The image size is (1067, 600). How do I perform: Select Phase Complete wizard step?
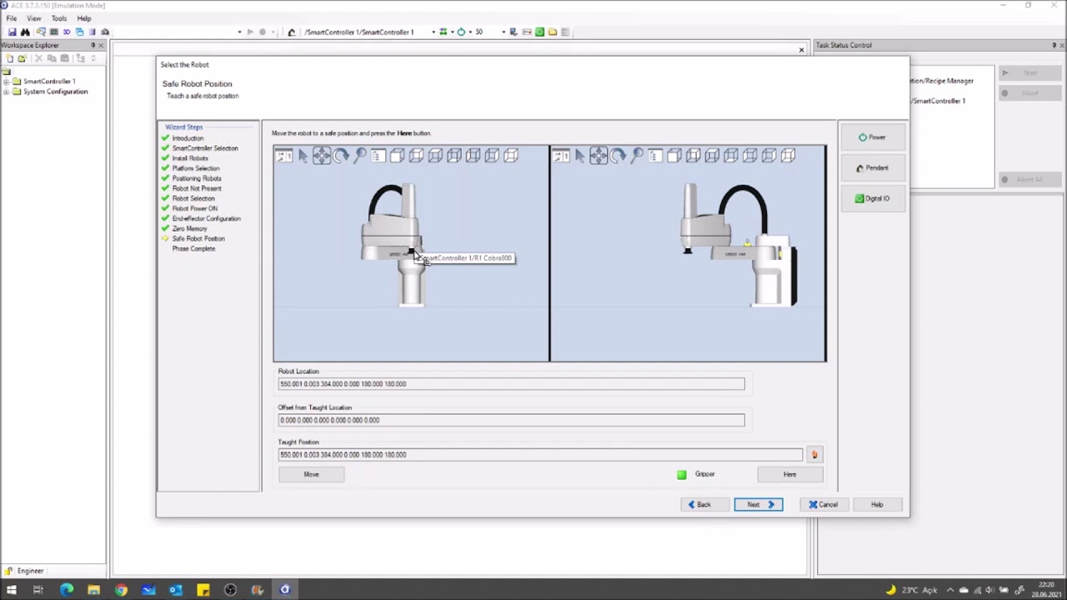[x=193, y=248]
